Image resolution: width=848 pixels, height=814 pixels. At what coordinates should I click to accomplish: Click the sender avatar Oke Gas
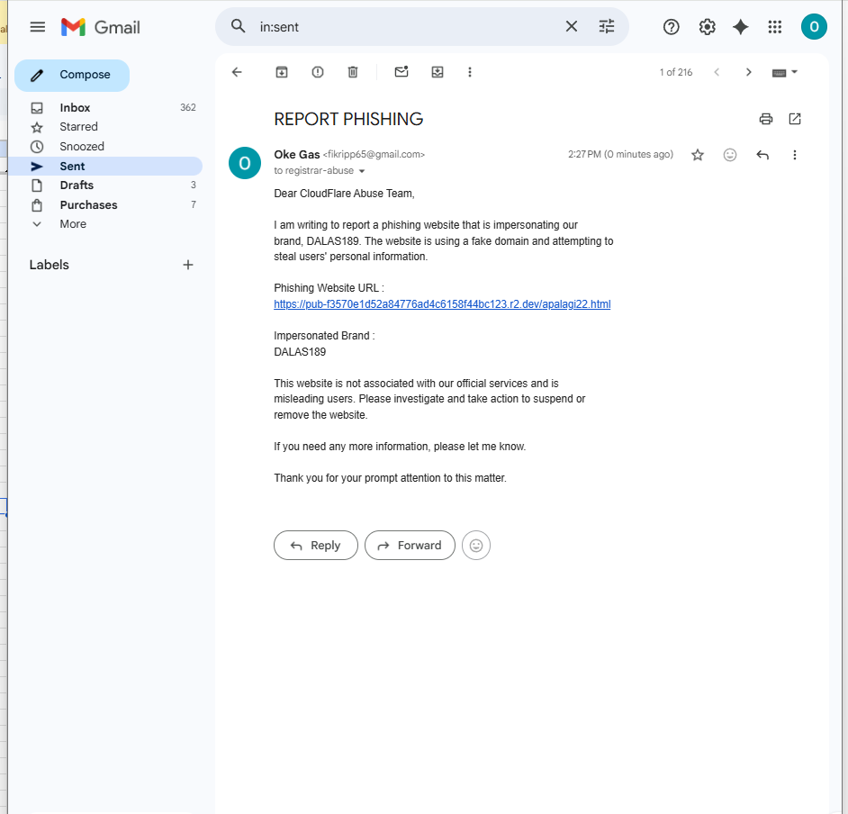pyautogui.click(x=245, y=163)
